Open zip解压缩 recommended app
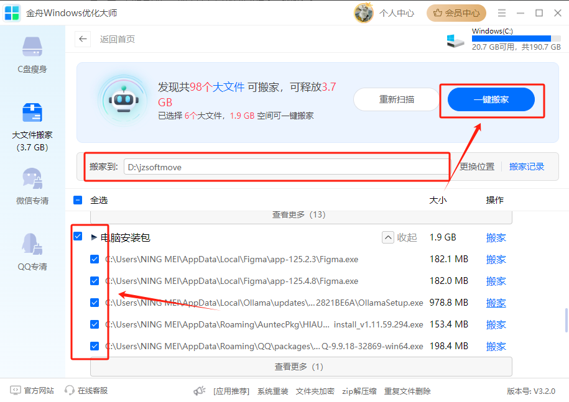This screenshot has width=569, height=402. point(359,391)
